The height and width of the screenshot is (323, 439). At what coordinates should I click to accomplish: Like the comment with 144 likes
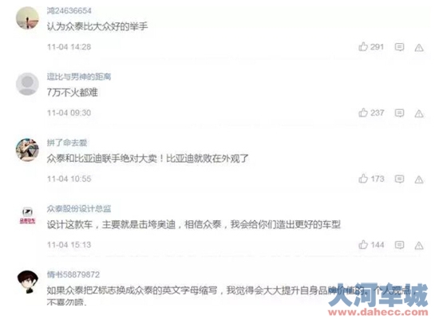pos(363,245)
